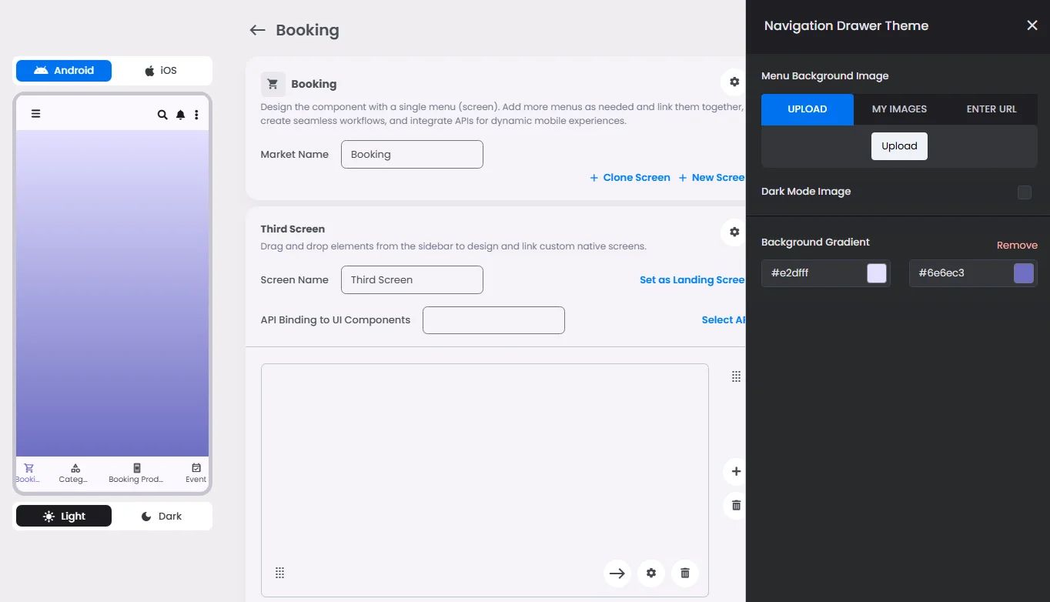Screen dimensions: 1050x602
Task: Delete the element with bottom trash icon
Action: 684,573
